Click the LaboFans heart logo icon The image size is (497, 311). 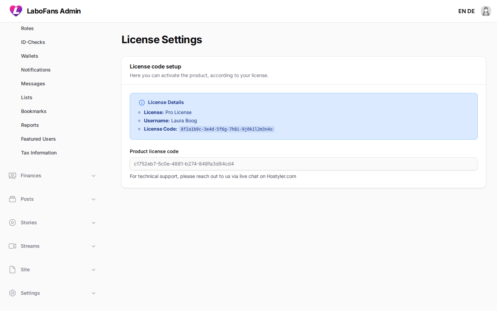tap(16, 11)
